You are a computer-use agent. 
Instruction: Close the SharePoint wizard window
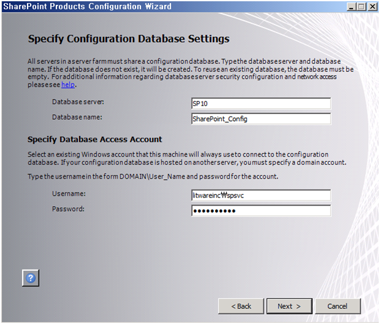(x=372, y=6)
